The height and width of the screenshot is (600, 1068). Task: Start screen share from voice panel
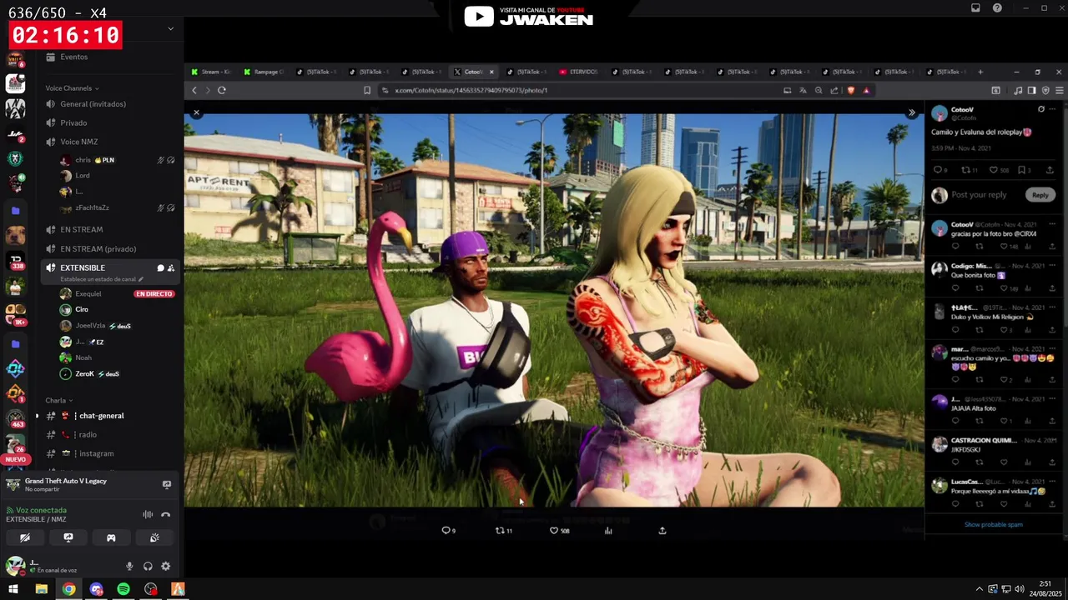click(x=68, y=538)
